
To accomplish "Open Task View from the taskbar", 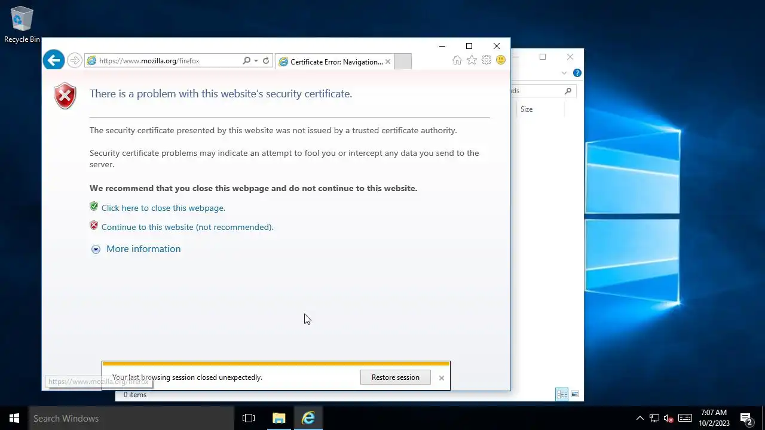I will (x=249, y=418).
